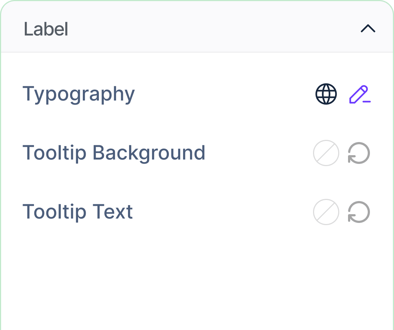Click the upward arrow in Label header
The height and width of the screenshot is (330, 394).
pos(368,29)
